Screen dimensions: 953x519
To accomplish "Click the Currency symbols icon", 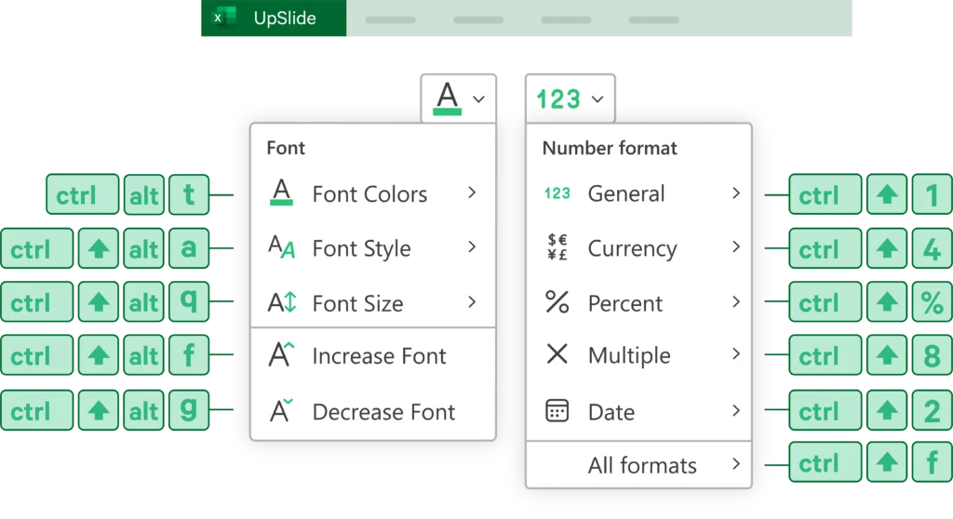I will click(x=557, y=247).
